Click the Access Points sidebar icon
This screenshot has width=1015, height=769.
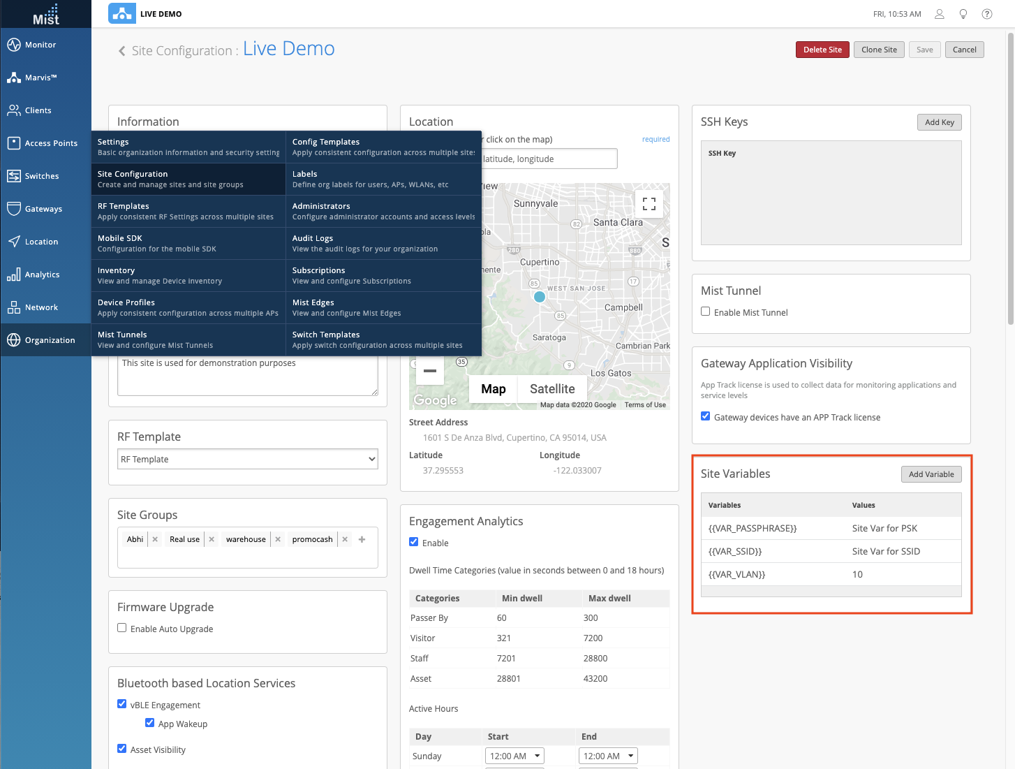point(14,143)
